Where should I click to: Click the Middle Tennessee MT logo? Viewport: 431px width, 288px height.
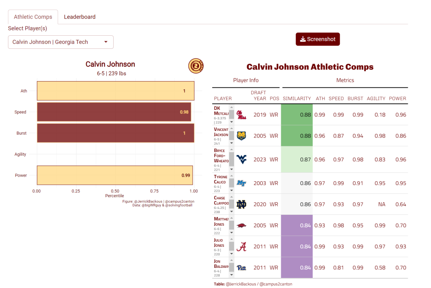tap(241, 183)
